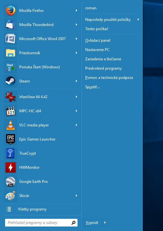Image resolution: width=163 pixels, height=231 pixels.
Task: Launch Epic Games Launcher by its label
Action: (37, 139)
